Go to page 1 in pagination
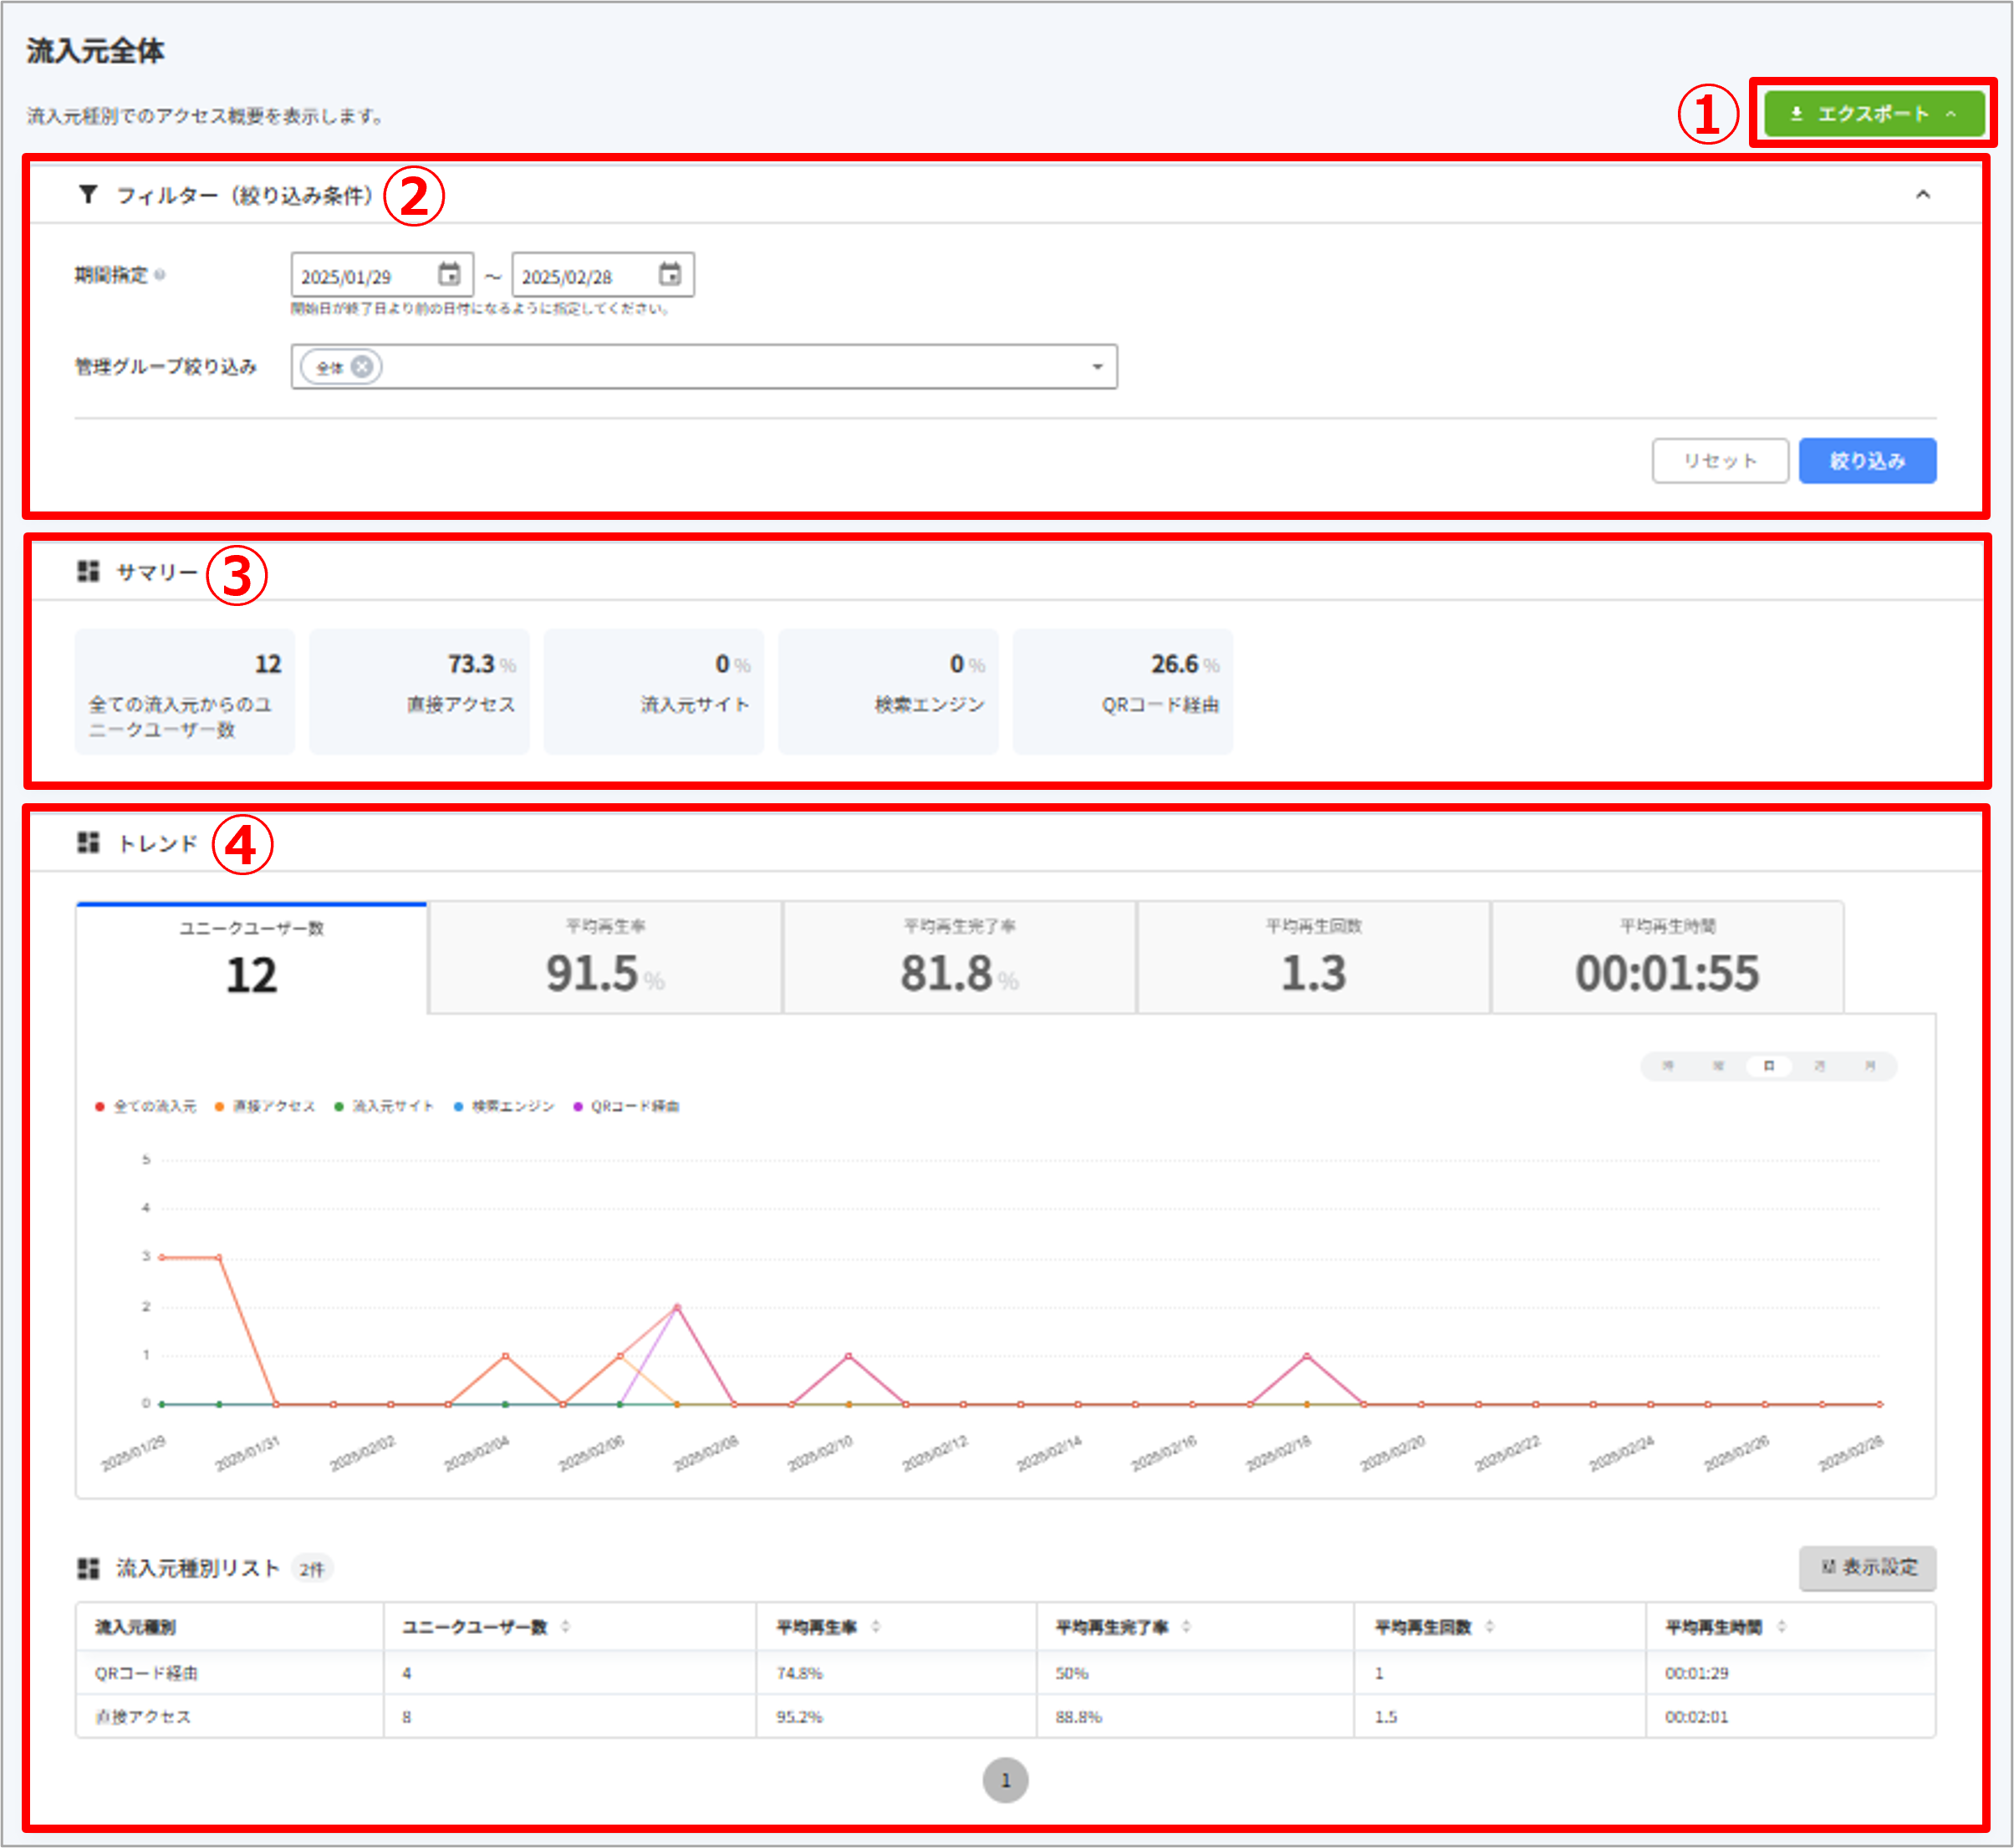 tap(1005, 1780)
